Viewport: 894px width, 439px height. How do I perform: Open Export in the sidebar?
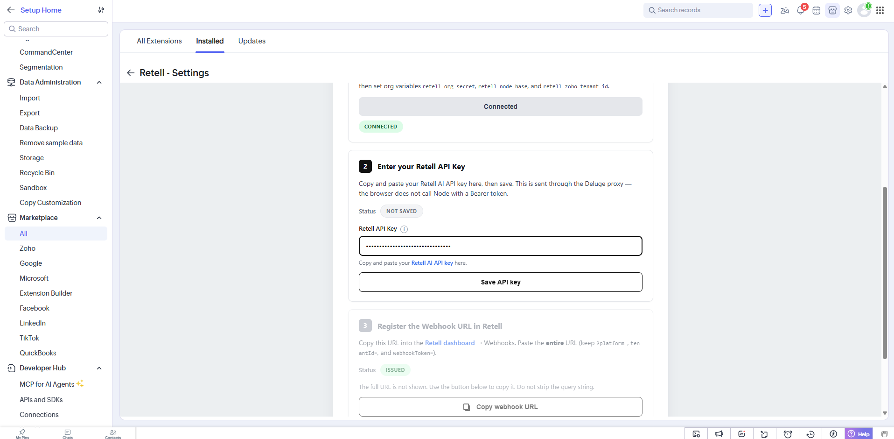[30, 113]
